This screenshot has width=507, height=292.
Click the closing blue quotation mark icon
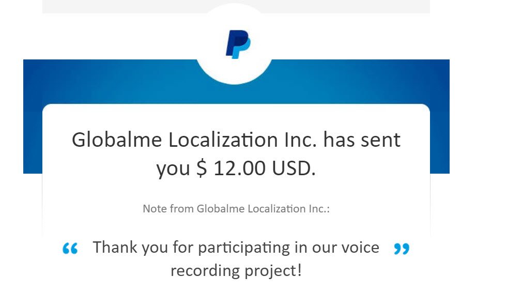pyautogui.click(x=402, y=249)
